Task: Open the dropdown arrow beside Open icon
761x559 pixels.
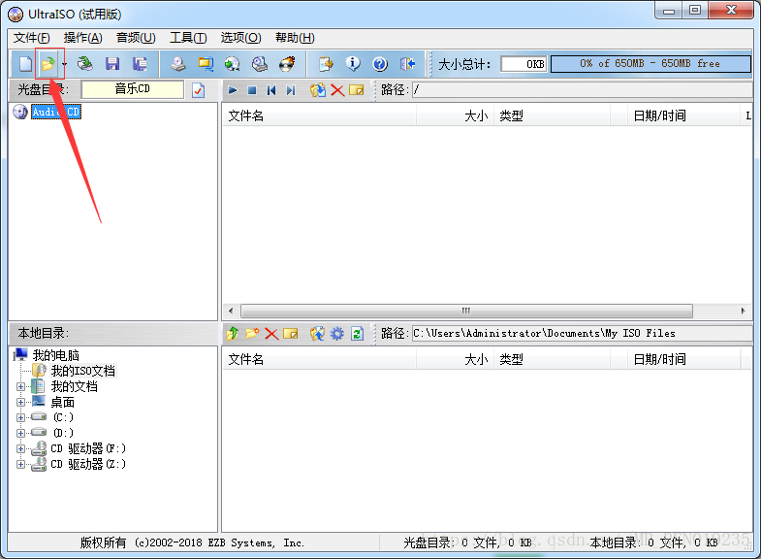Action: pyautogui.click(x=64, y=64)
